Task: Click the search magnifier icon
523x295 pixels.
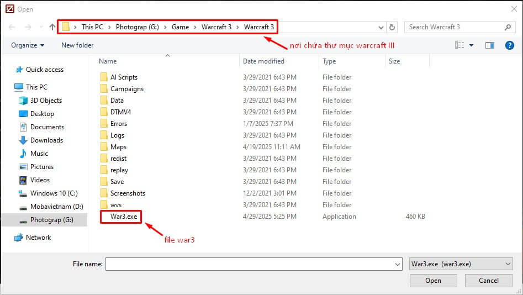Action: (508, 27)
